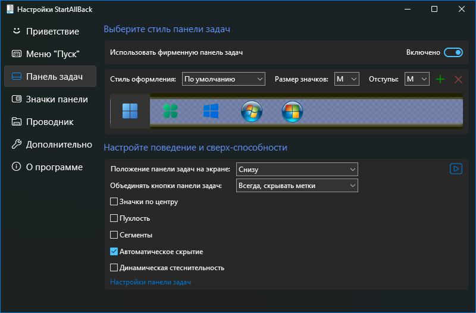Uncheck "Автоматическое скрытие" checkbox

point(114,252)
